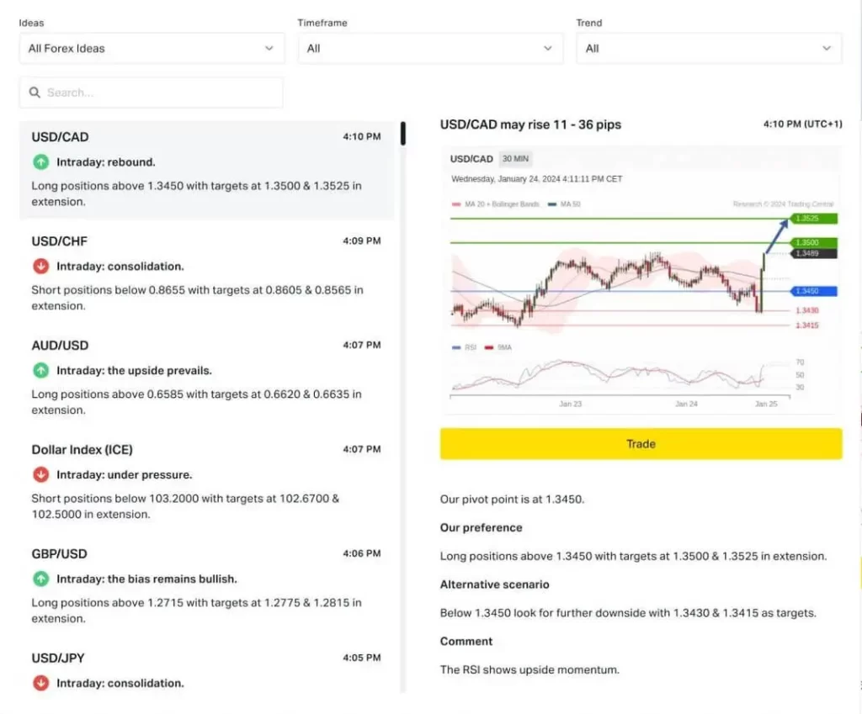Click the green up arrow for AUD/USD idea

(x=40, y=370)
